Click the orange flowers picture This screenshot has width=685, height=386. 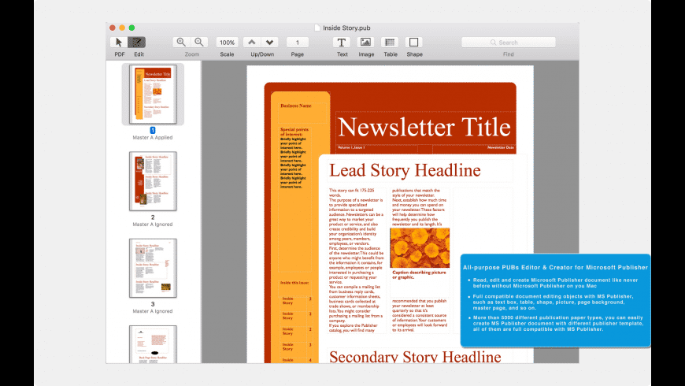420,248
